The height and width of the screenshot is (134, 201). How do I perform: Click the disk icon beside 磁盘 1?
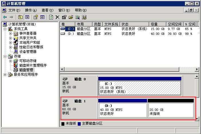[65, 101]
